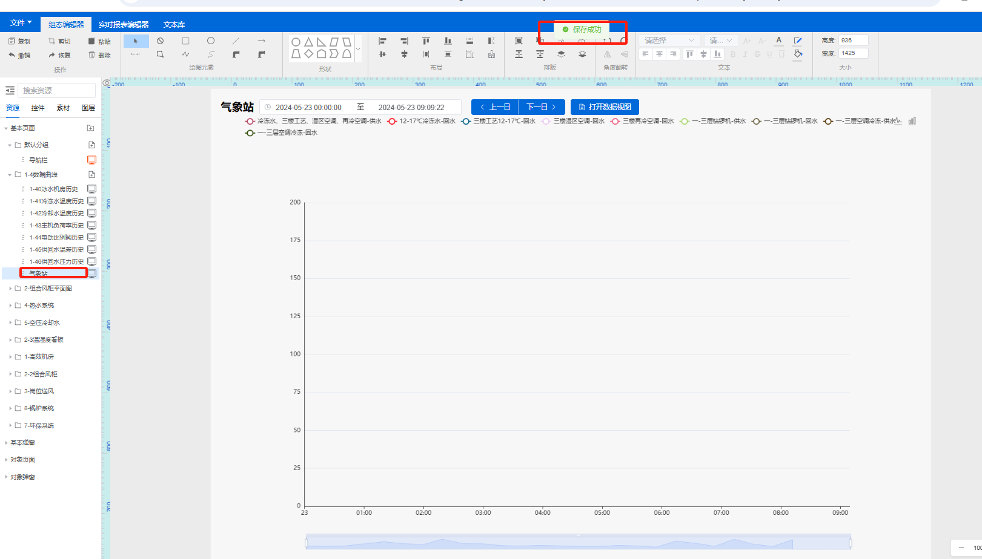Toggle legend 三楼工艺12-17℃-回水 series
982x559 pixels.
coord(499,121)
